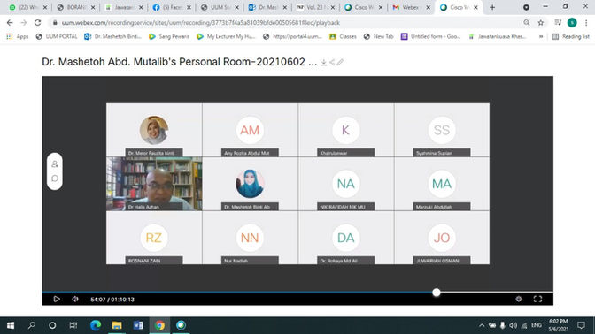Download the recording via download icon
Viewport: 595px width, 334px height.
[324, 63]
